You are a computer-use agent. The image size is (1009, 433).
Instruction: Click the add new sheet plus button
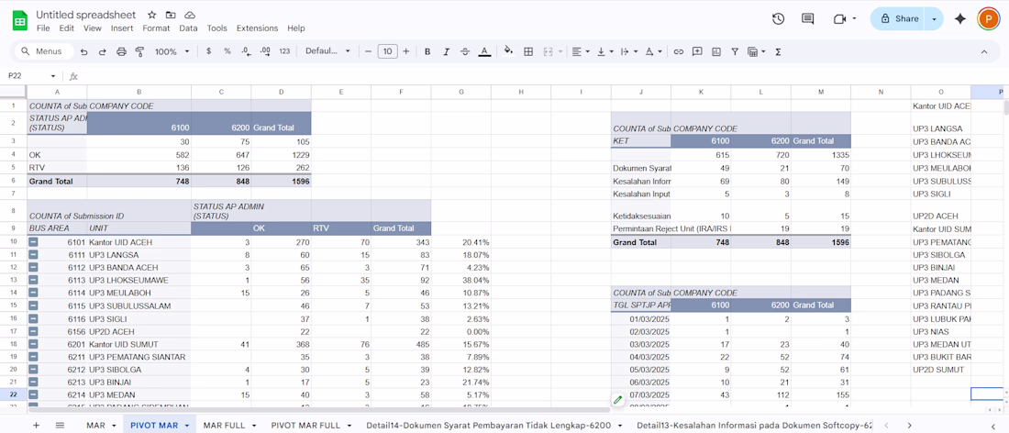37,426
